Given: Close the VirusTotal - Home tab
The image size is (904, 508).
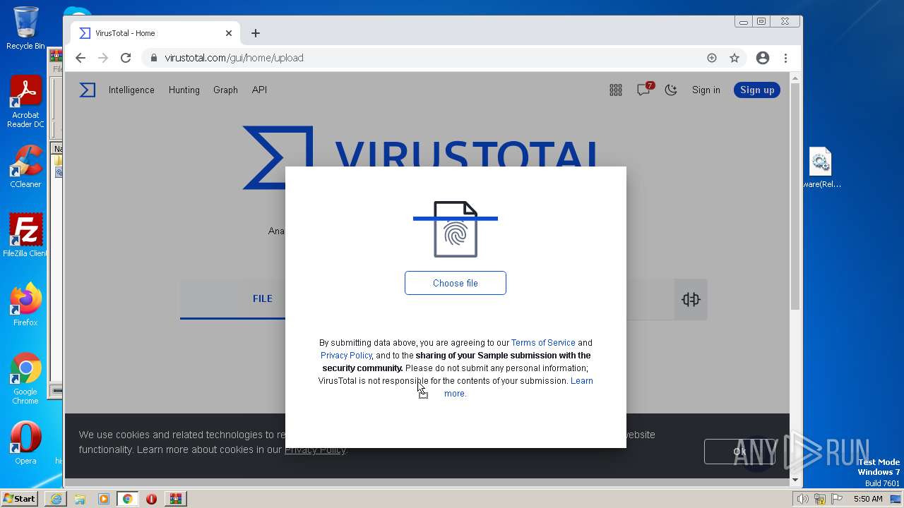Looking at the screenshot, I should [x=229, y=33].
